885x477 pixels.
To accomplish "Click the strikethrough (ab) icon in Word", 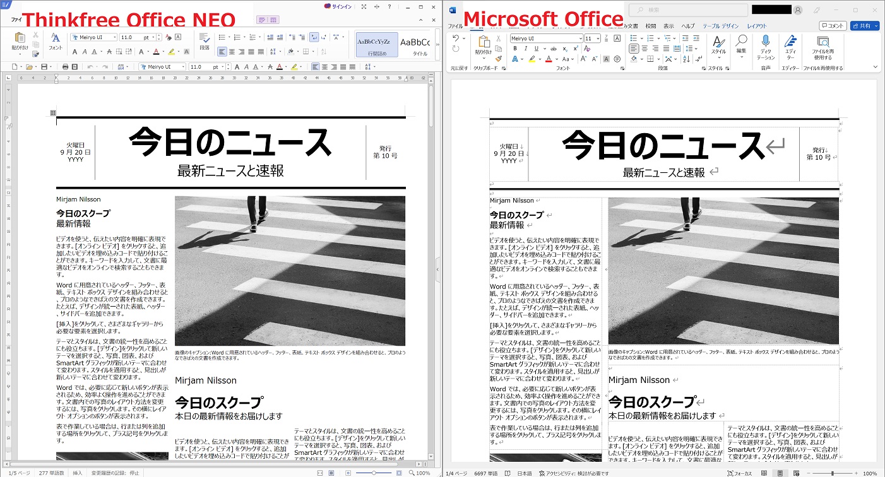I will [x=554, y=49].
